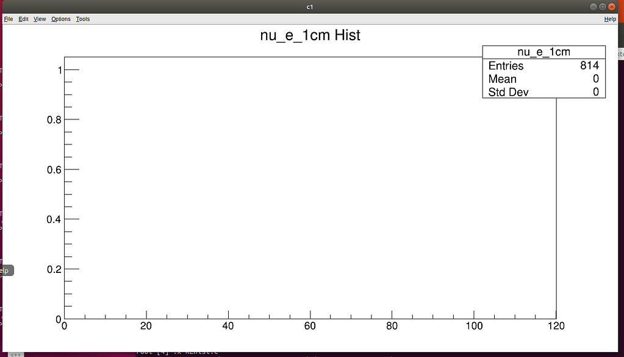Click the partially visible elp tooltip on the left

pyautogui.click(x=6, y=270)
